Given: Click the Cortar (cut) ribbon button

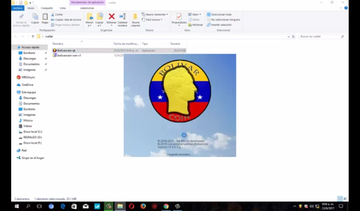Looking at the screenshot, I should 57,15.
